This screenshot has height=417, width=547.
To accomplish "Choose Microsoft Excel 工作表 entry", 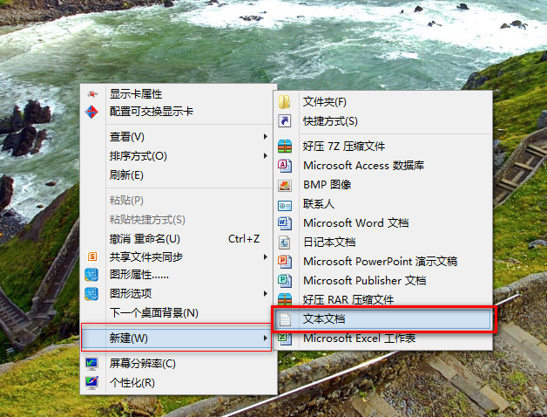I will (x=383, y=338).
